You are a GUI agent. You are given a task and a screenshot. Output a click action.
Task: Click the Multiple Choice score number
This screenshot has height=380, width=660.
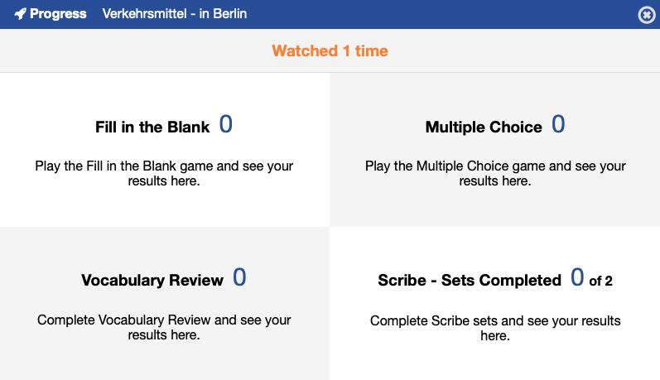558,125
